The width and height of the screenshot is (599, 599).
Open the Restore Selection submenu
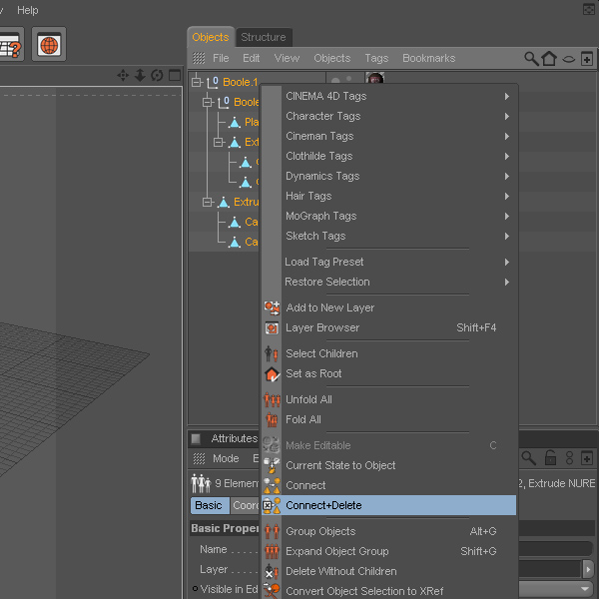pyautogui.click(x=388, y=282)
